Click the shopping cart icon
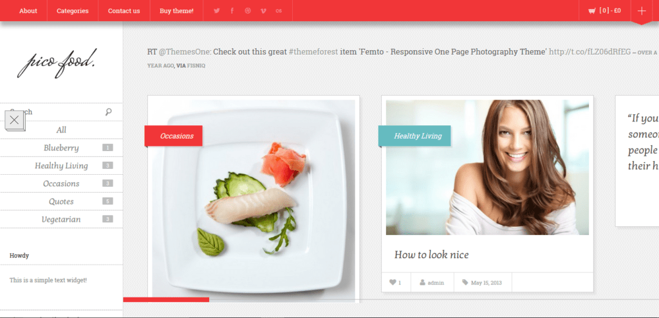Image resolution: width=659 pixels, height=318 pixels. pos(592,11)
